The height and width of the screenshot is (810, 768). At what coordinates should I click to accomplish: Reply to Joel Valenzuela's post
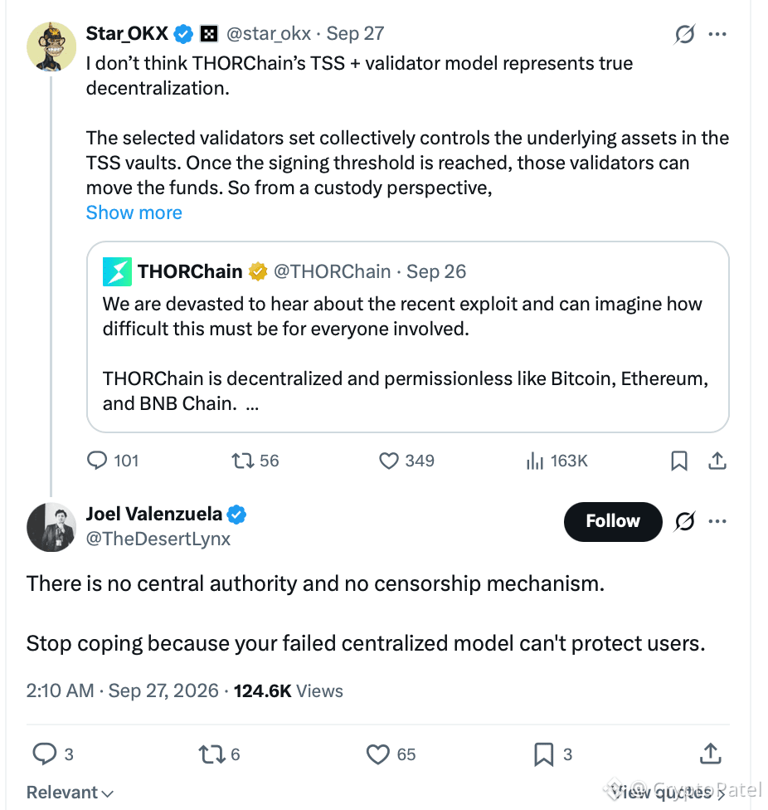(45, 754)
